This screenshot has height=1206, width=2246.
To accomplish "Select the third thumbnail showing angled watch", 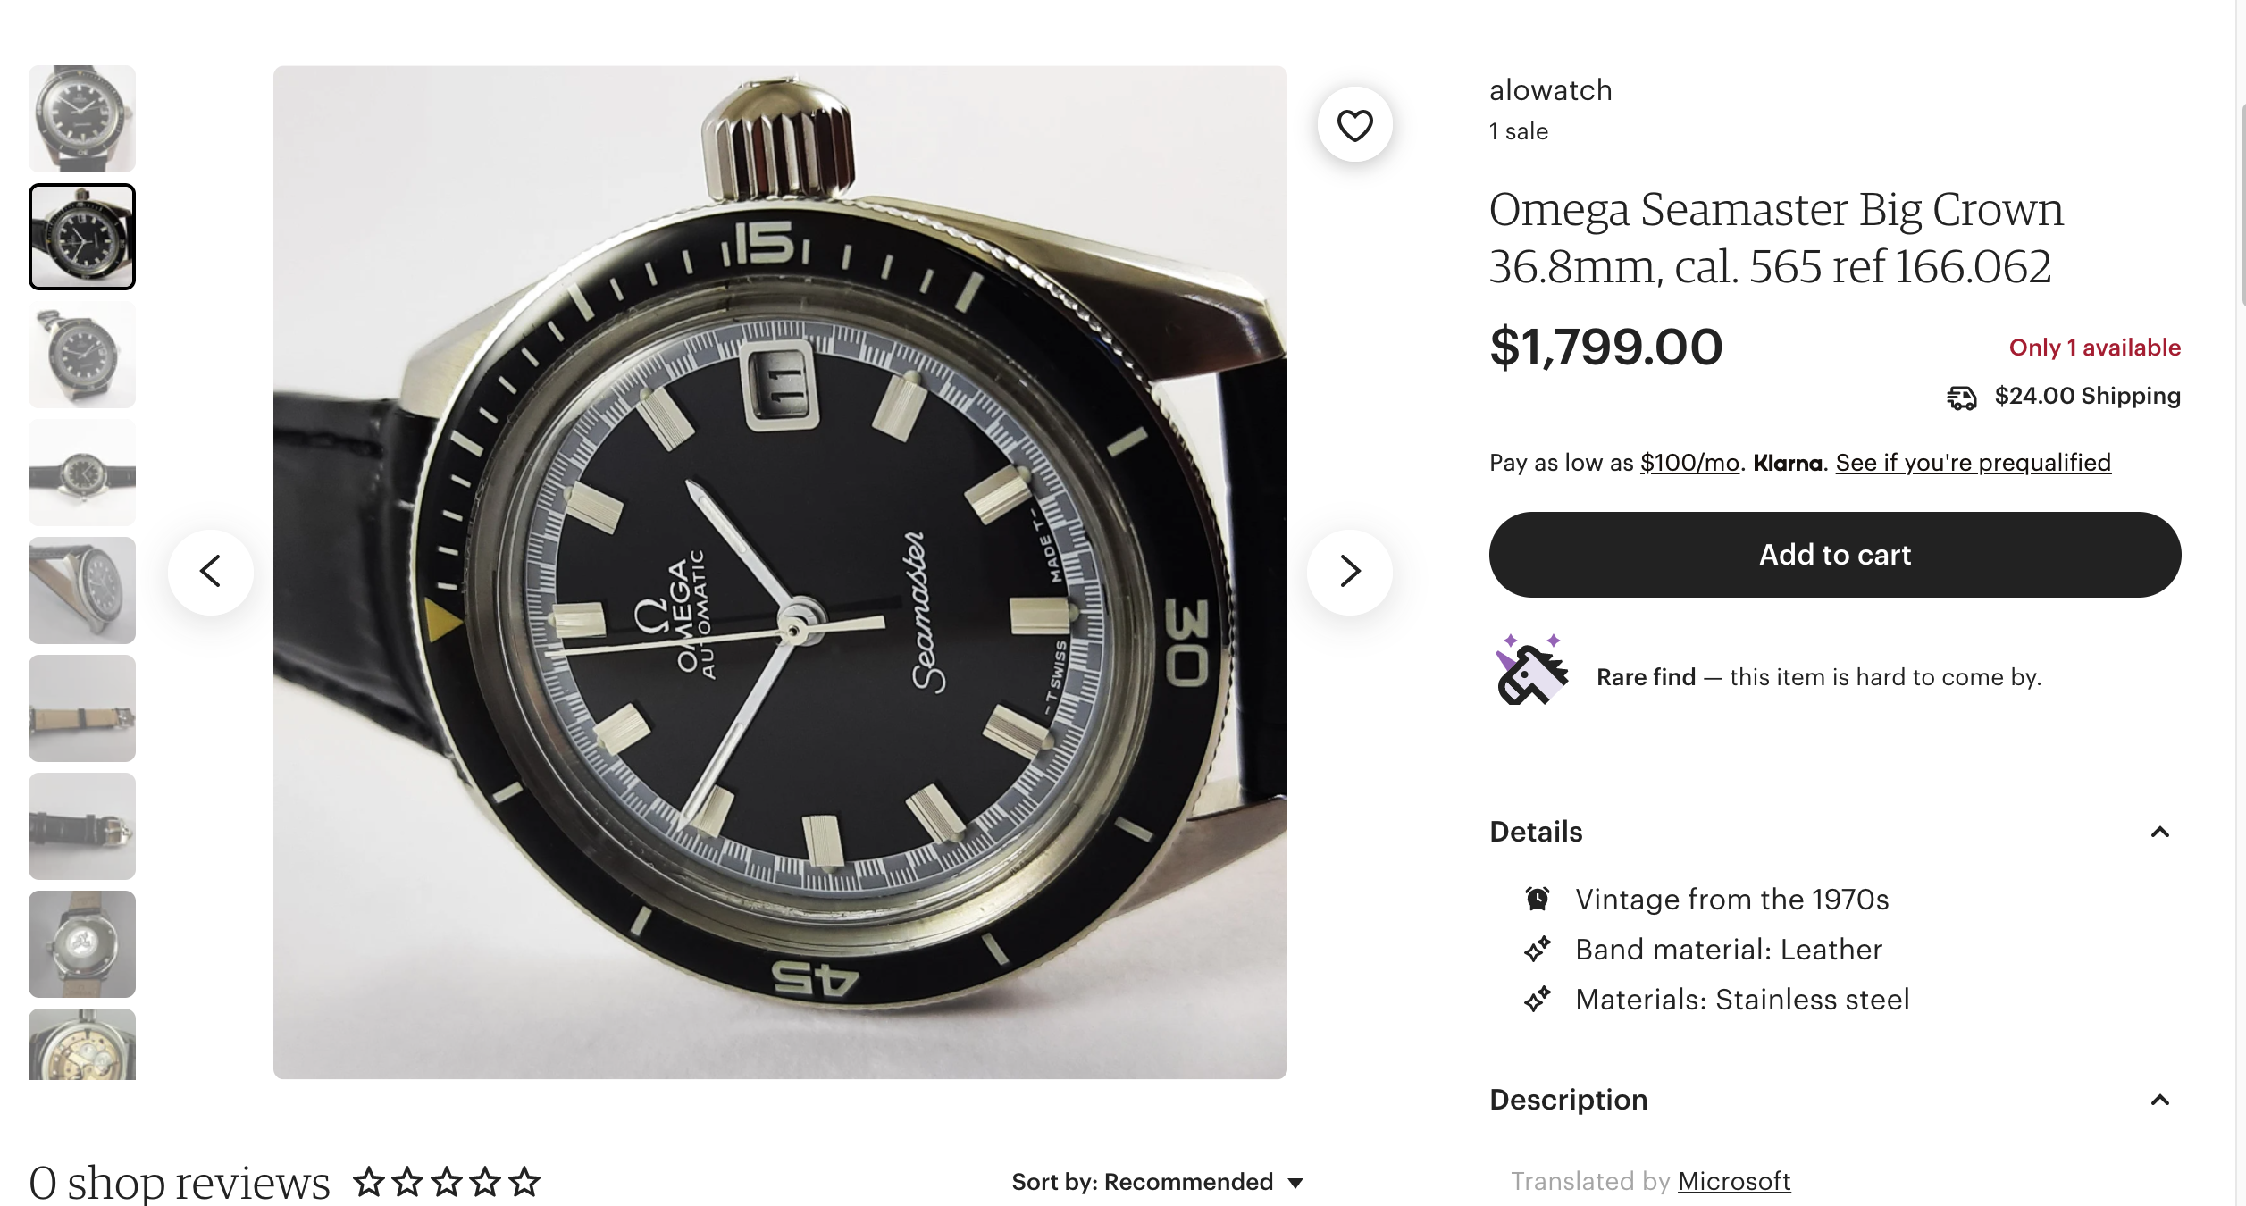I will [x=82, y=355].
